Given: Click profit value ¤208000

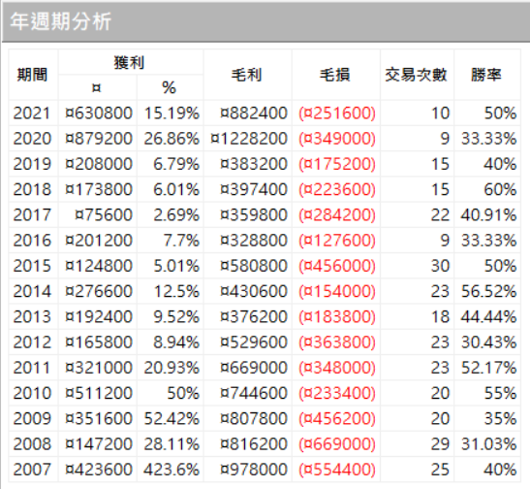Looking at the screenshot, I should 99,164.
